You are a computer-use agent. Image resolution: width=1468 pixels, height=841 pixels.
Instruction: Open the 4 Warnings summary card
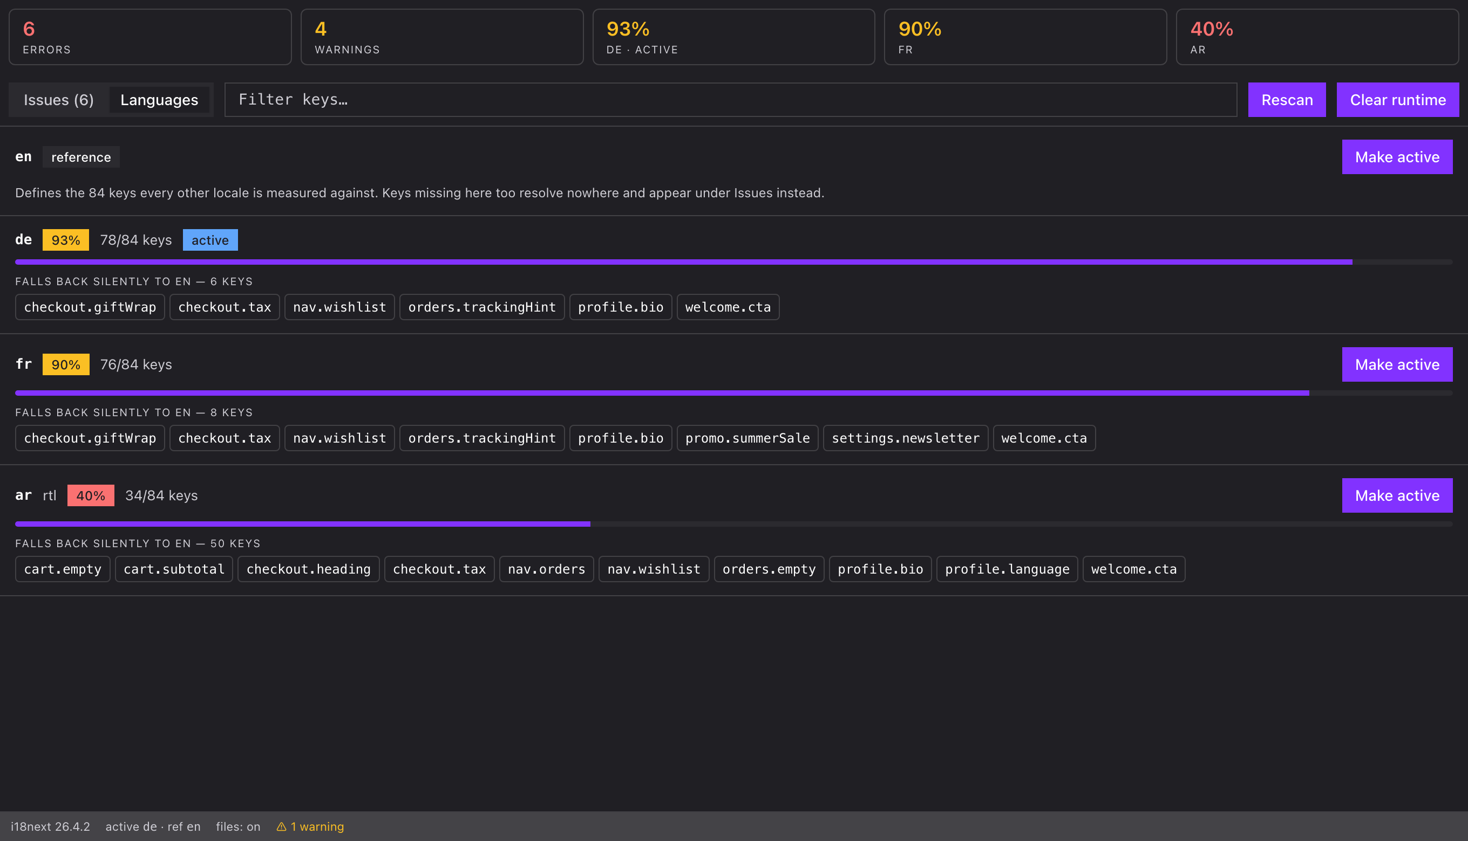[441, 37]
